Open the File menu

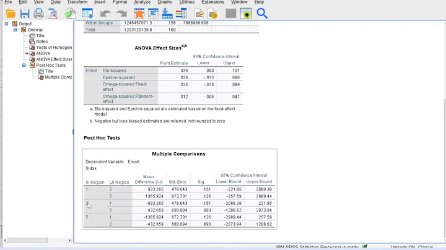pos(8,2)
